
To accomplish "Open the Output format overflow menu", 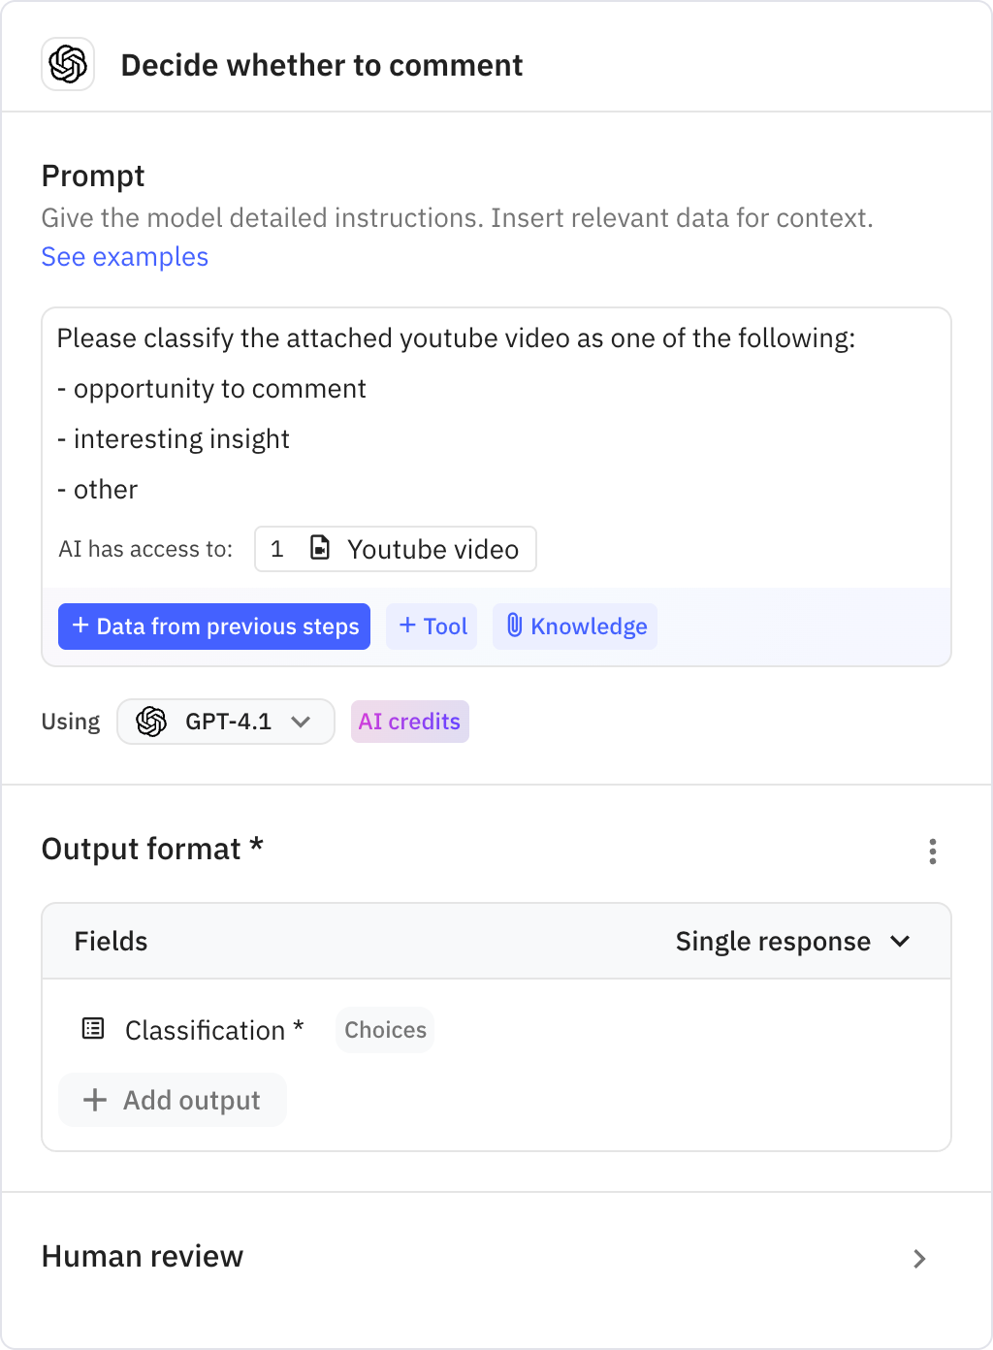I will [933, 852].
